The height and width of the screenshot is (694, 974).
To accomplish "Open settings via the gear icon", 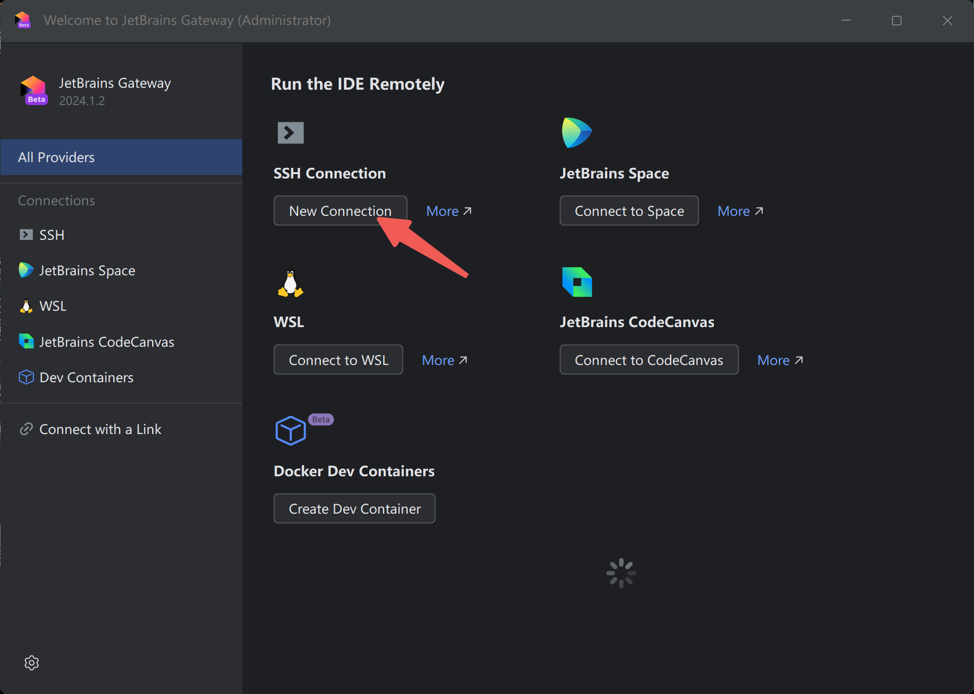I will click(x=32, y=663).
